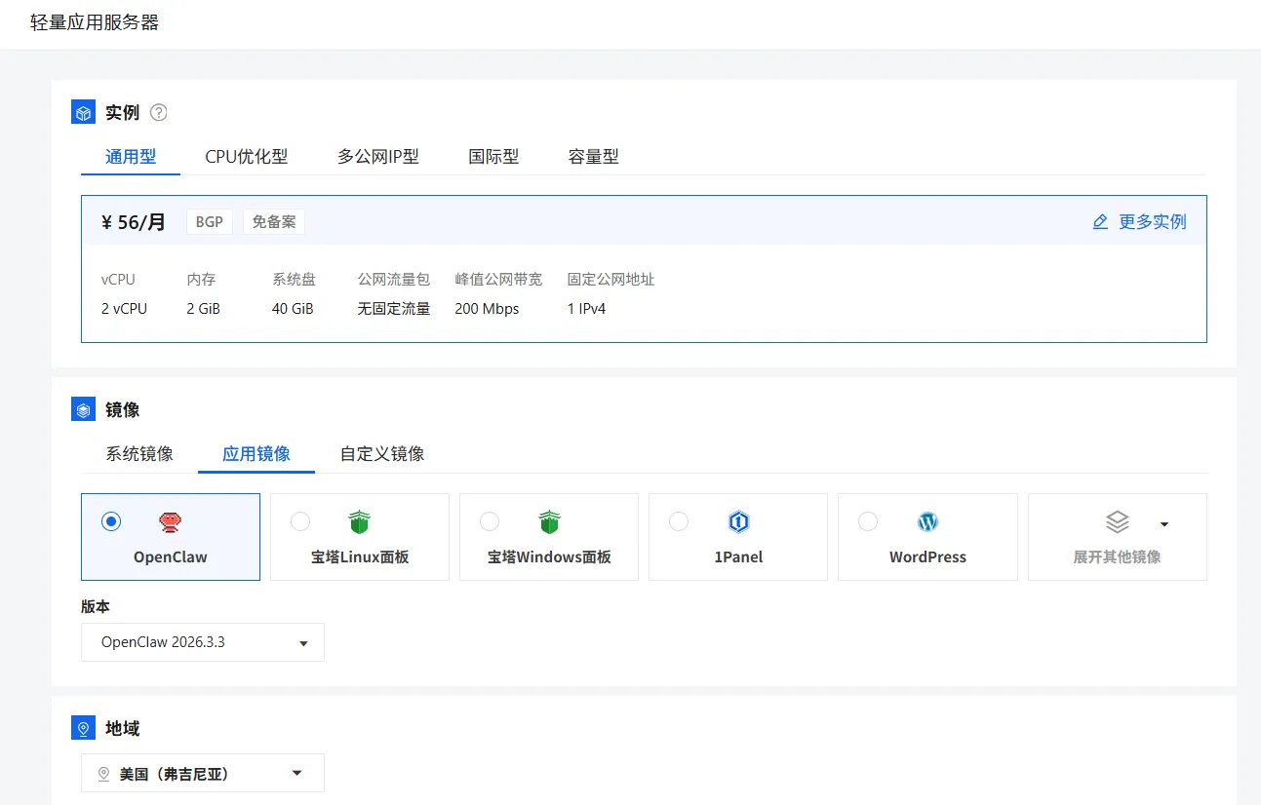Click the instance section cube icon
Viewport: 1261px width, 805px height.
(84, 112)
